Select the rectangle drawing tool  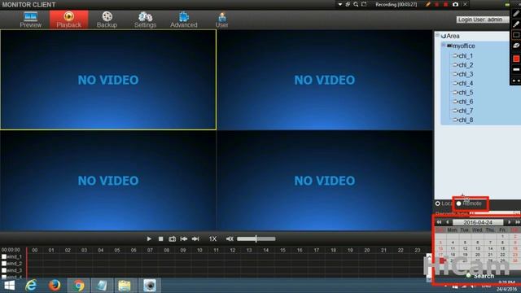coord(516,35)
